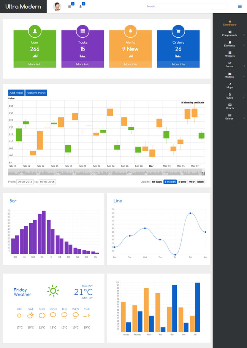Expand the Forms sidebar submenu arrow
This screenshot has height=348, width=247.
click(244, 66)
